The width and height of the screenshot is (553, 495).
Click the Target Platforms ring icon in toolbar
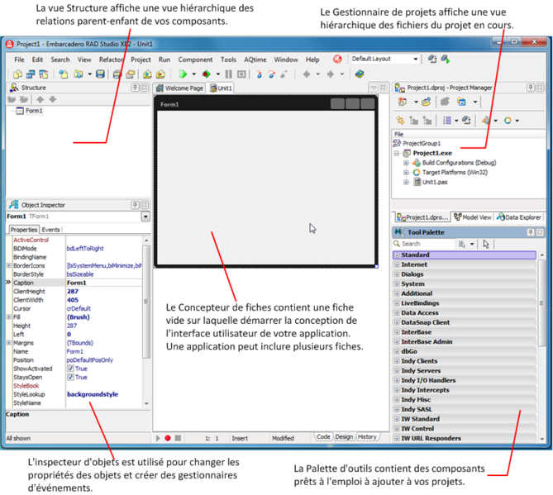pyautogui.click(x=508, y=121)
